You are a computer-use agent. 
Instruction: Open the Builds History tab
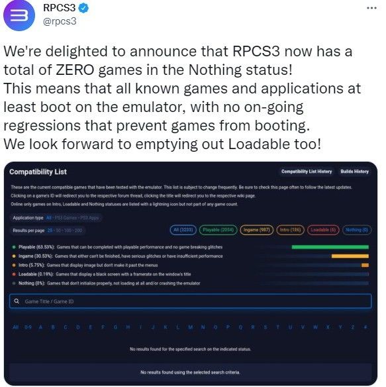pos(354,171)
